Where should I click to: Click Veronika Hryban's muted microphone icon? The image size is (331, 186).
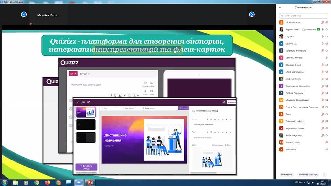(x=327, y=58)
